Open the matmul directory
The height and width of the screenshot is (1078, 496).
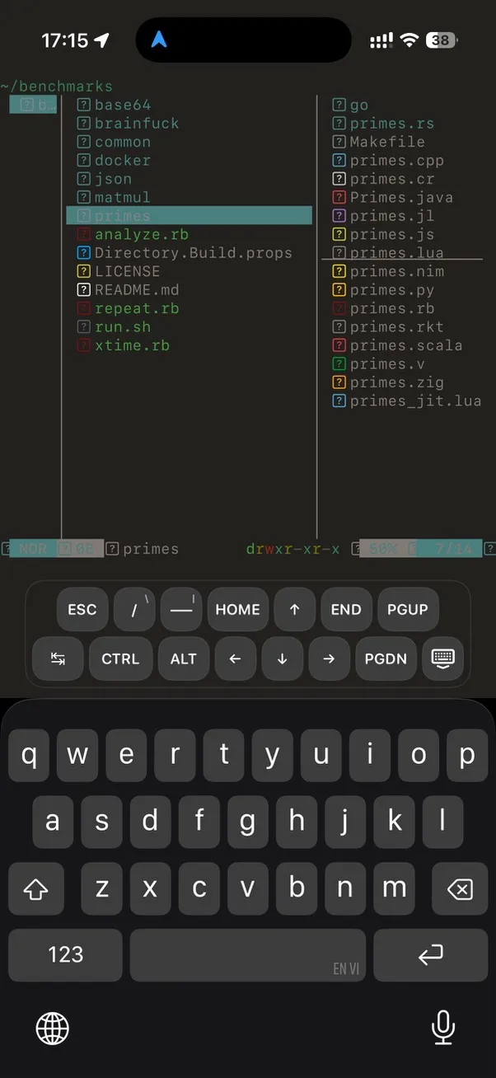point(122,198)
